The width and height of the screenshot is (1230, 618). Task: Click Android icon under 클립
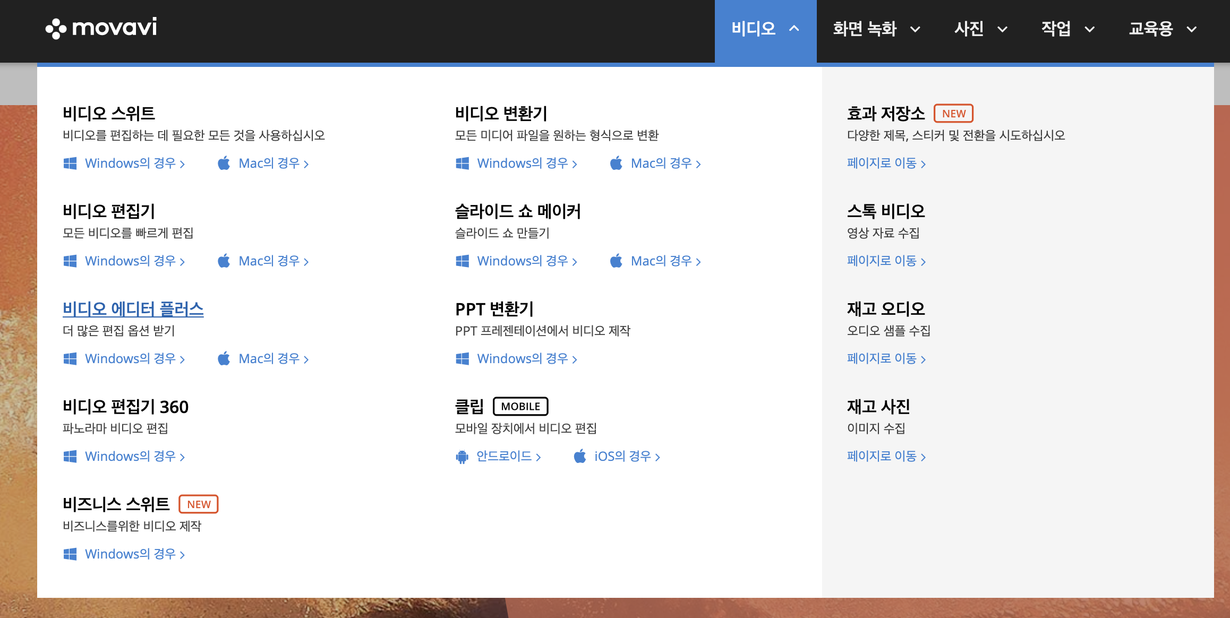point(462,457)
